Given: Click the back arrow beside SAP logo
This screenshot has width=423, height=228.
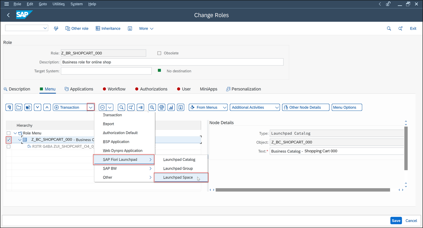Looking at the screenshot, I should click(8, 15).
